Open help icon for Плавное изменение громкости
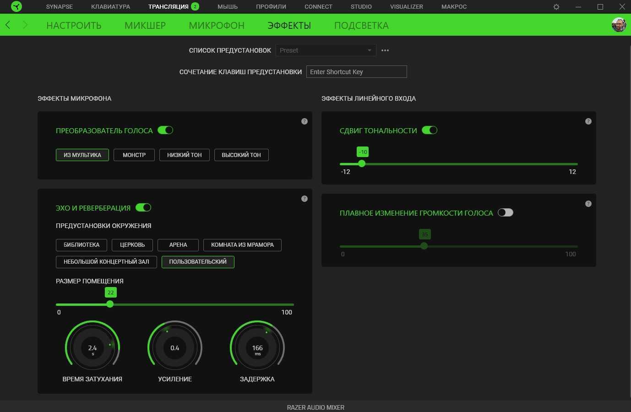 click(x=588, y=204)
